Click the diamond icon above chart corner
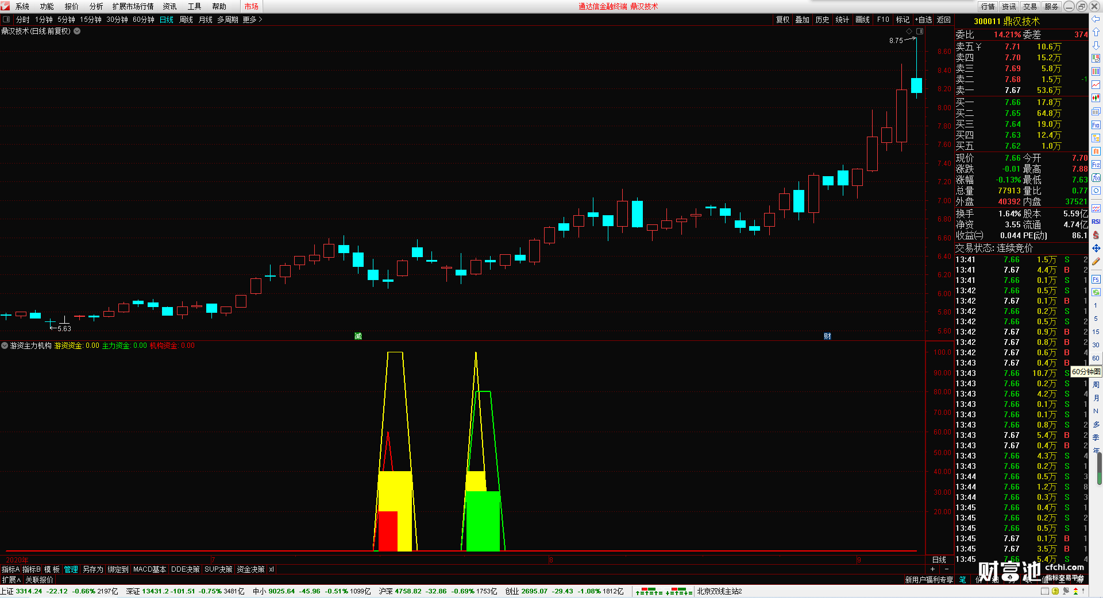 coord(909,31)
